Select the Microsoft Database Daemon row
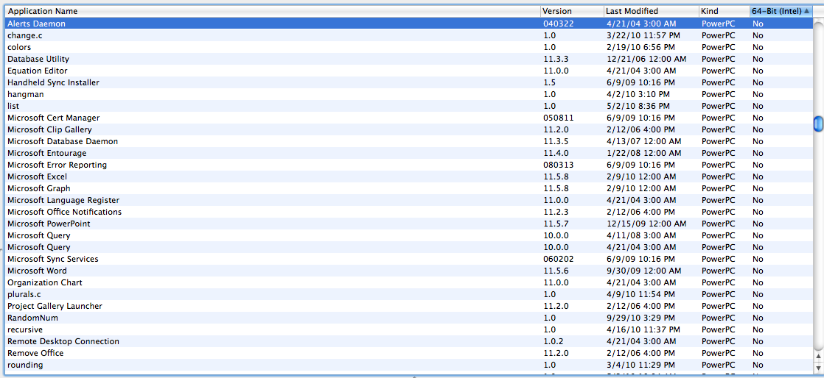The width and height of the screenshot is (824, 378). point(409,141)
